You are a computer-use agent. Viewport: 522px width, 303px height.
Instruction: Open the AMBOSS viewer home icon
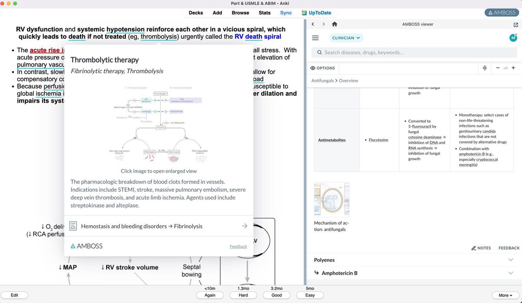point(335,24)
